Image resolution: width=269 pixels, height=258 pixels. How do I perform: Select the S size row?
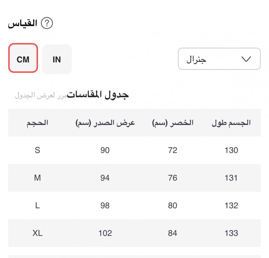coord(37,150)
